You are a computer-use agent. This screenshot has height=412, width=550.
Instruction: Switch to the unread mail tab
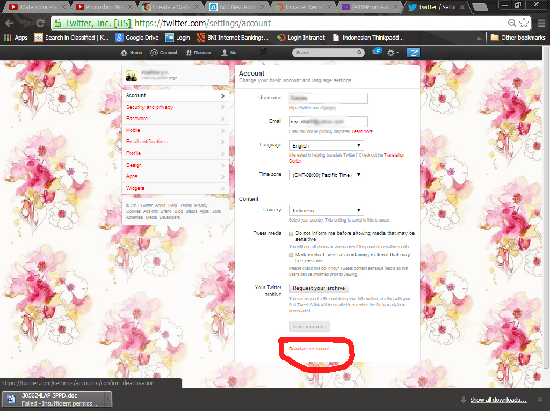(x=370, y=6)
